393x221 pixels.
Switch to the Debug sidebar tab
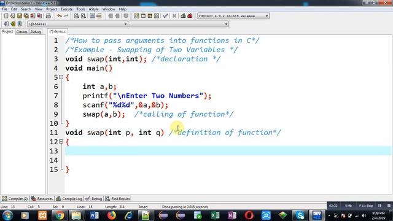point(36,32)
